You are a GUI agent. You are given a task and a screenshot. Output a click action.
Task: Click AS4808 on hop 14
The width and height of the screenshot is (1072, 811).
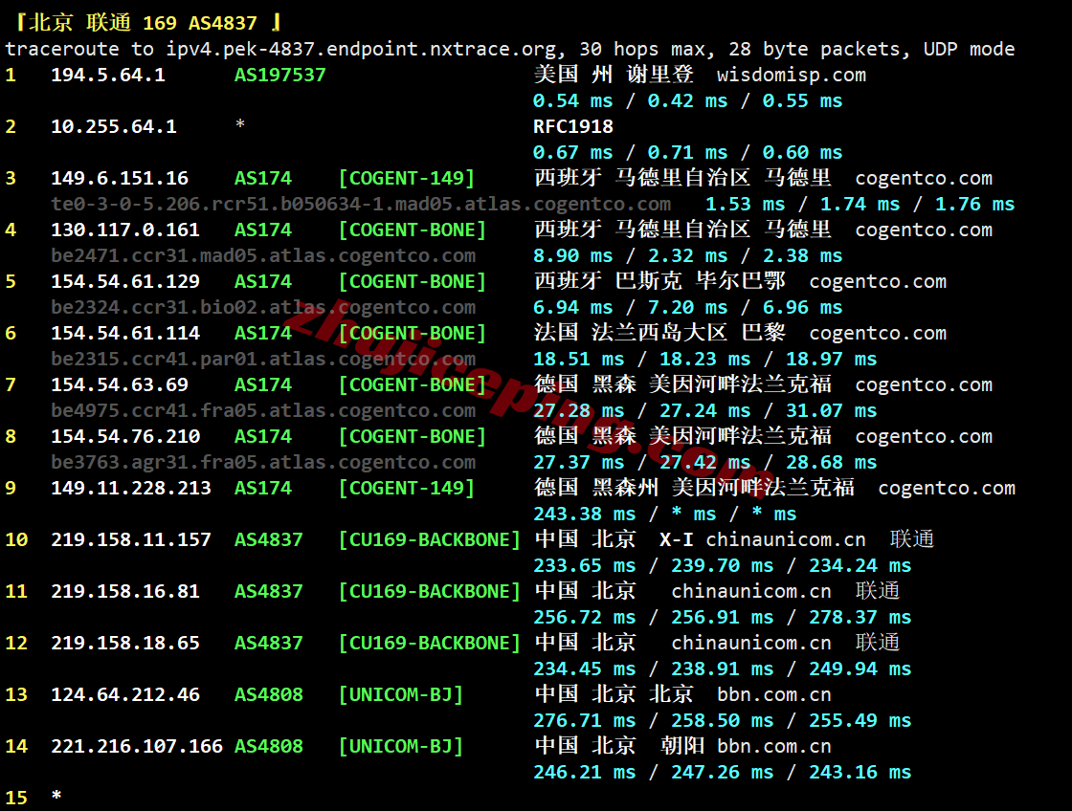[x=268, y=746]
